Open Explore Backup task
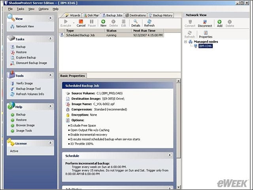This screenshot has height=190, width=253. (26, 57)
